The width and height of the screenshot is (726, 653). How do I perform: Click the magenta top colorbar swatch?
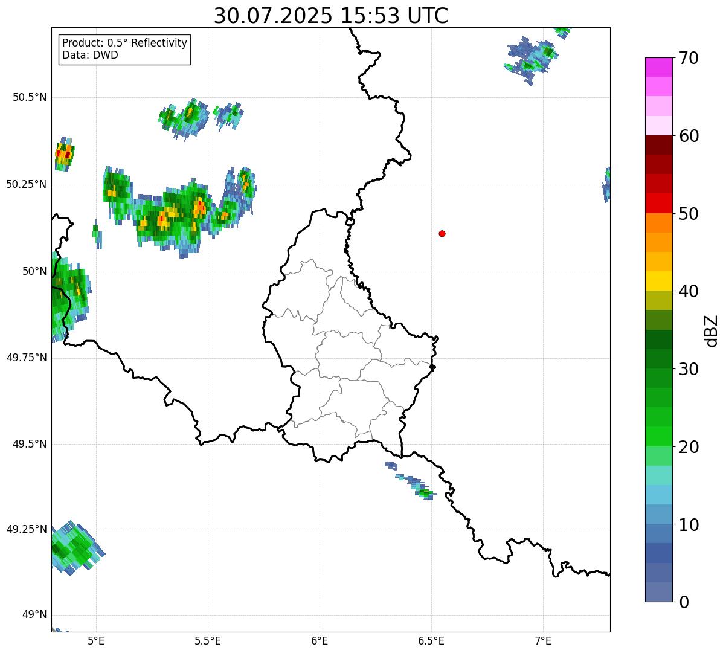point(658,67)
